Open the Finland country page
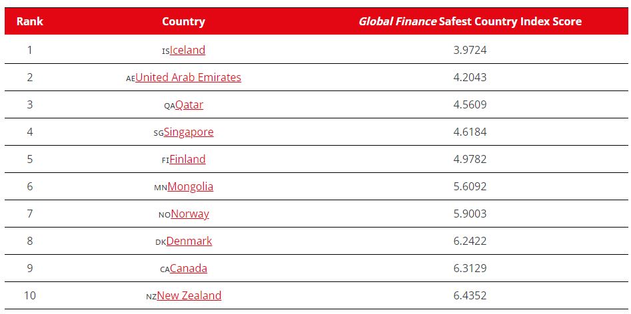 point(187,159)
